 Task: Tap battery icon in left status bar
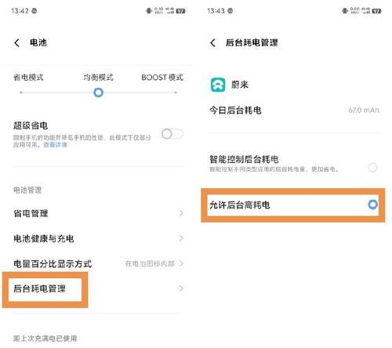click(x=180, y=11)
